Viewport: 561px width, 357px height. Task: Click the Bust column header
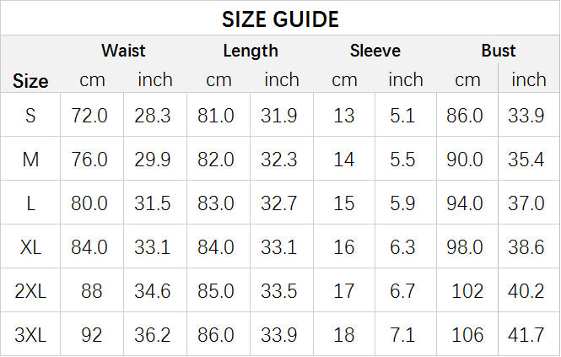click(x=499, y=51)
